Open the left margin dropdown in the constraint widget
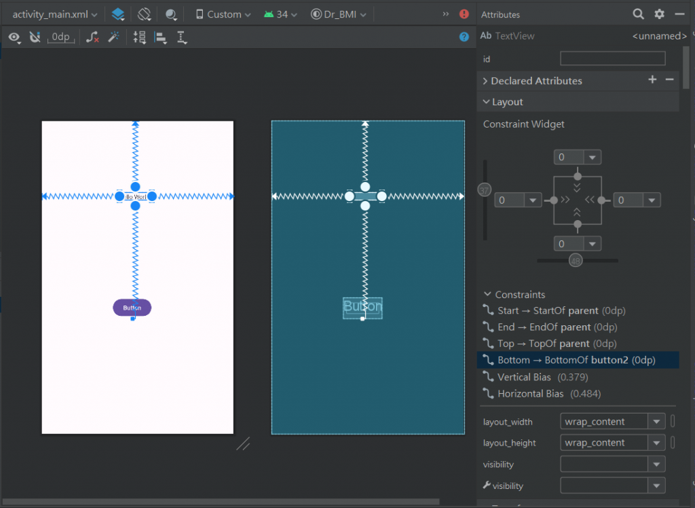 coord(533,200)
